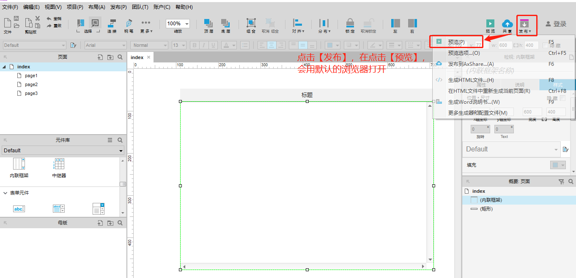Viewport: 576px width, 278px height.
Task: Choose 预览(P) from the publish menu
Action: coord(456,42)
